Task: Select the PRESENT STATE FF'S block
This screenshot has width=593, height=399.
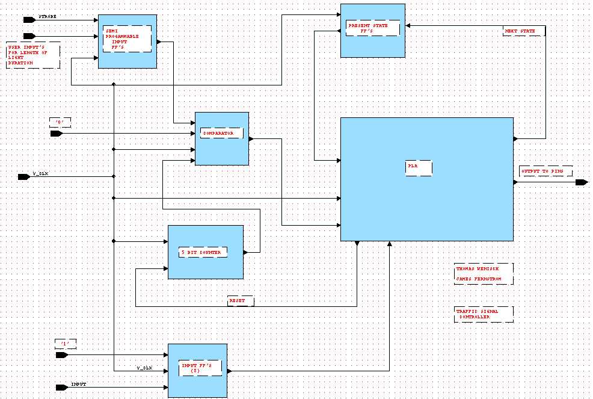Action: (x=373, y=31)
